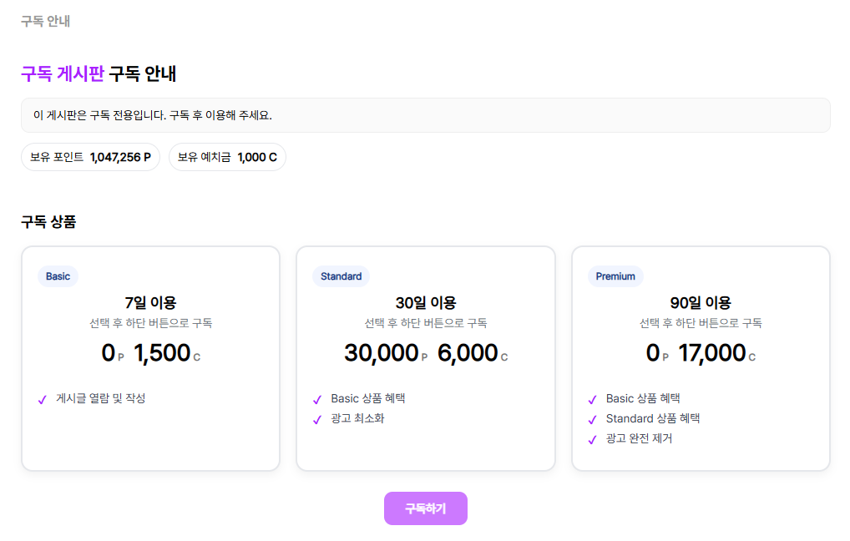This screenshot has width=850, height=541.
Task: Open the 구독 안내 breadcrumb at top
Action: tap(45, 21)
